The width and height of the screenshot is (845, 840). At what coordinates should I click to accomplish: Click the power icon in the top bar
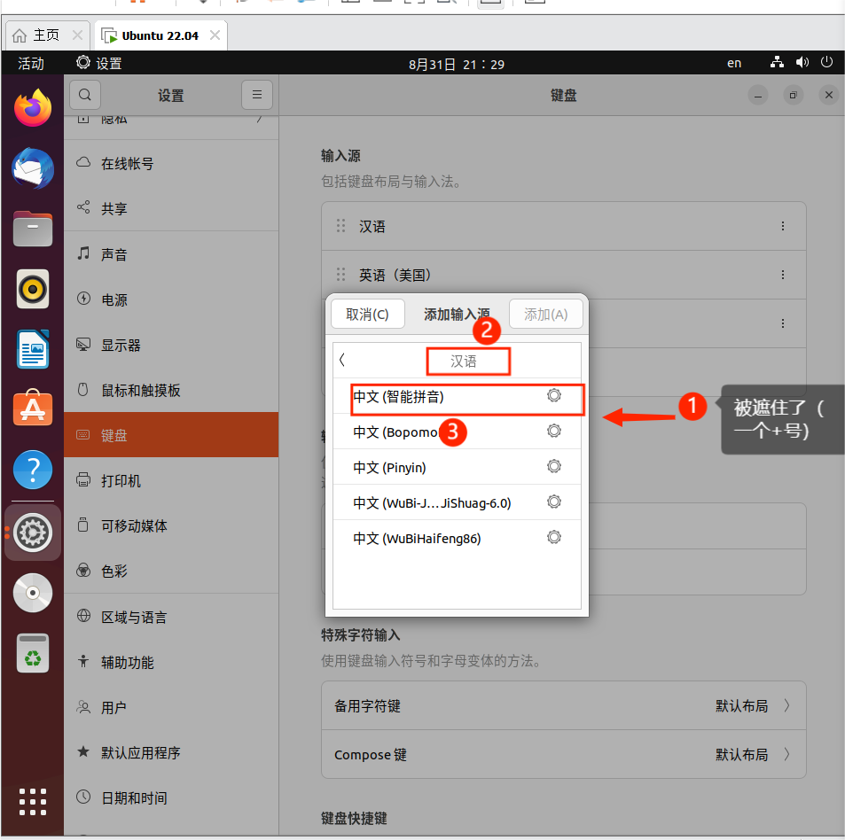pyautogui.click(x=825, y=62)
